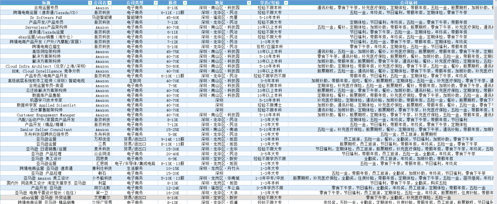Select address 深圳·龙岗区·华南城
Image resolution: width=497 pixels, height=204 pixels.
(x=219, y=178)
